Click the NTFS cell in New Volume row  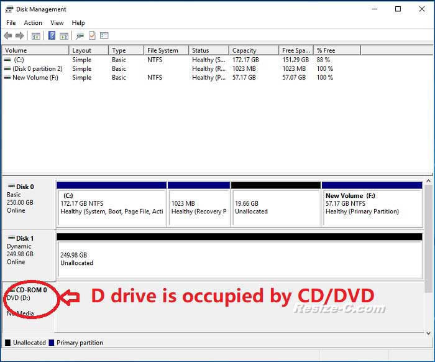tap(155, 78)
